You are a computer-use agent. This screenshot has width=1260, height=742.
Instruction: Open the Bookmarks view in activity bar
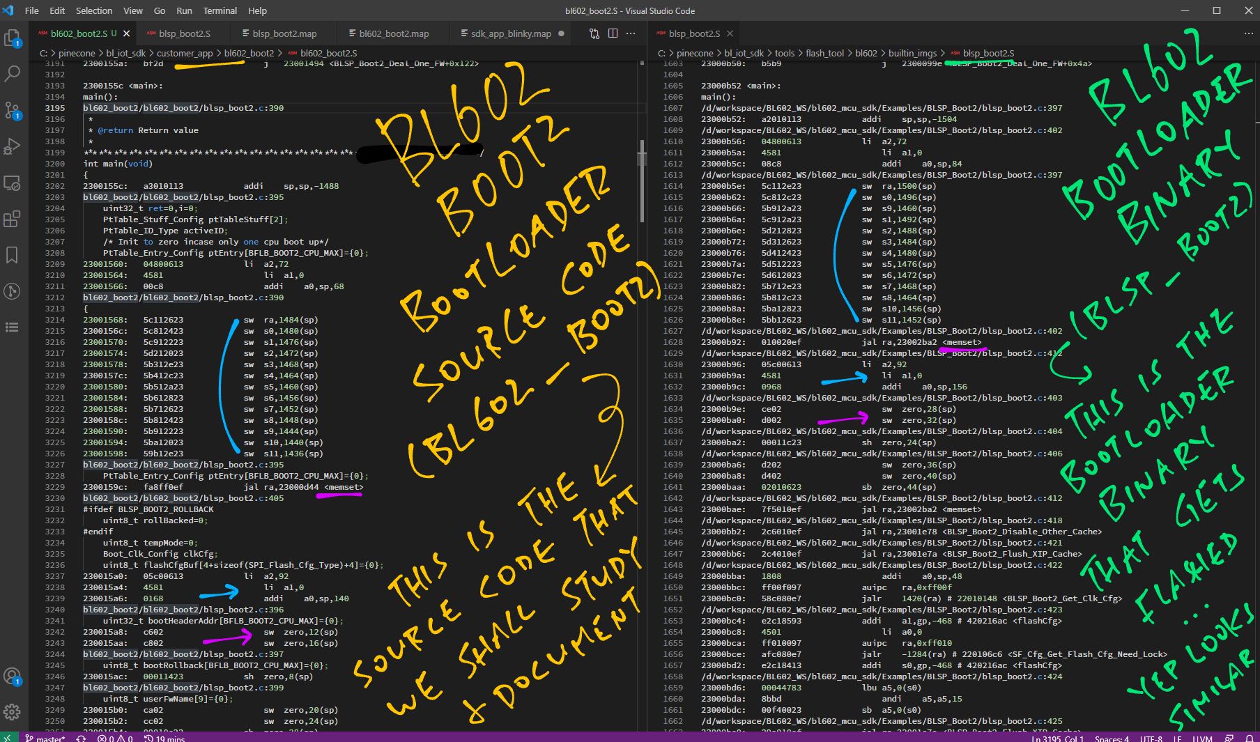point(12,255)
